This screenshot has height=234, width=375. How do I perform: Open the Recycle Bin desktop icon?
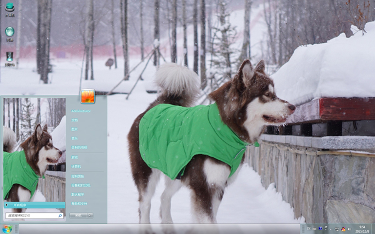point(9,59)
